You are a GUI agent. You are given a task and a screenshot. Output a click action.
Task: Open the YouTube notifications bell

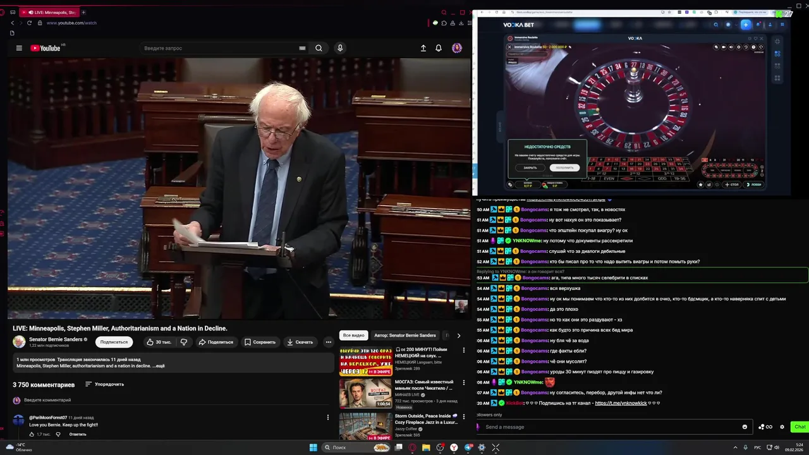tap(439, 48)
